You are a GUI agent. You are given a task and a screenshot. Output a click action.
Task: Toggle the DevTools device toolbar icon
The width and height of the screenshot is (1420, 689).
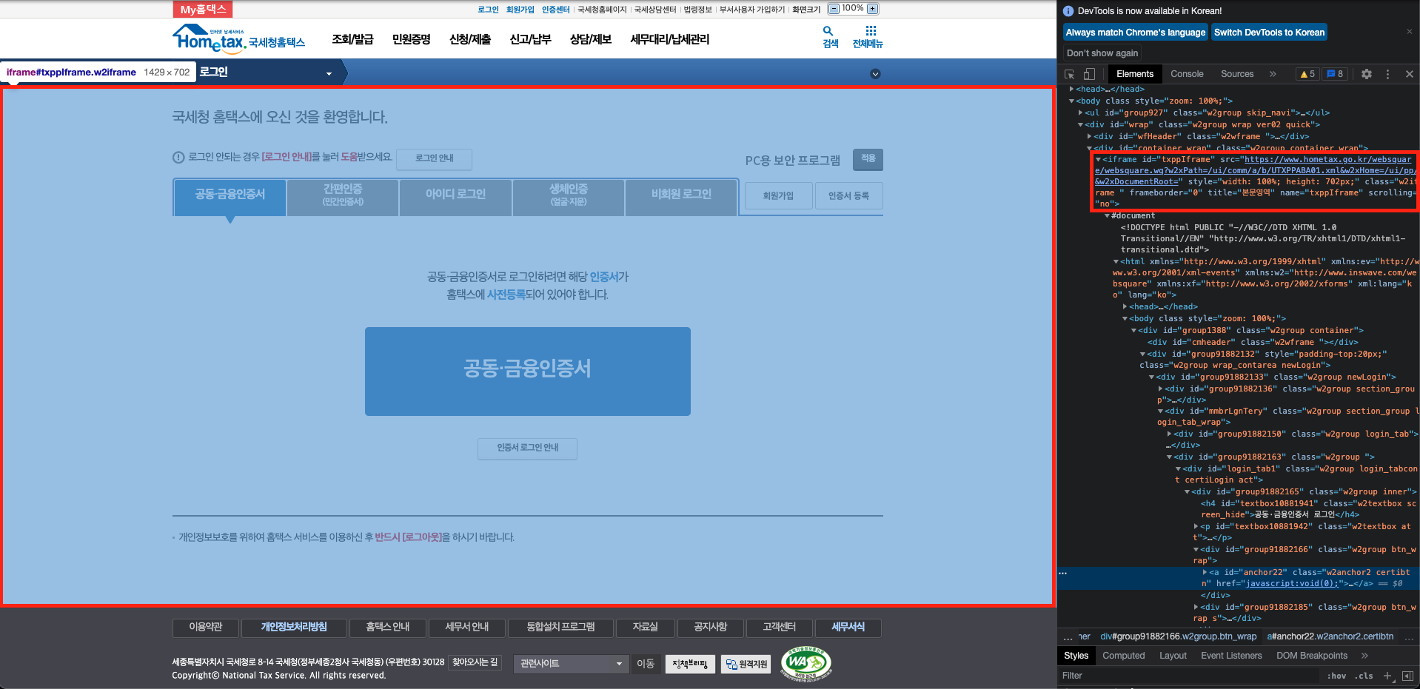coord(1089,74)
